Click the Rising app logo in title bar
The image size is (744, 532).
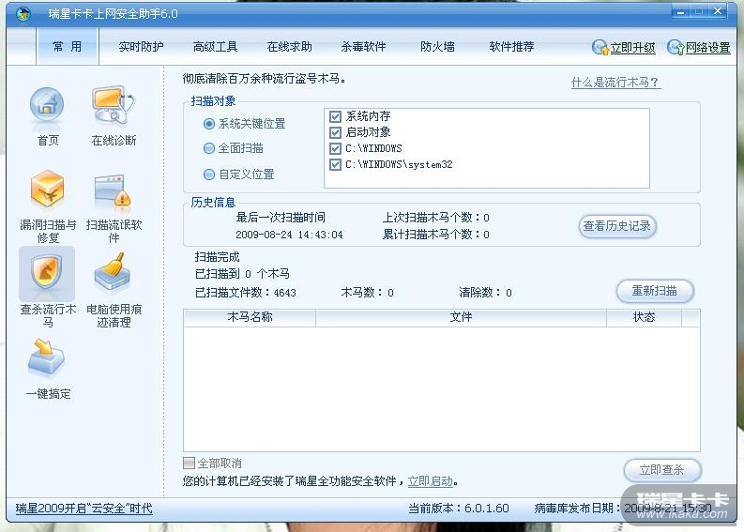click(23, 14)
